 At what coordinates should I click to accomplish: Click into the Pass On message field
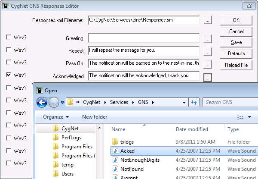(144, 63)
